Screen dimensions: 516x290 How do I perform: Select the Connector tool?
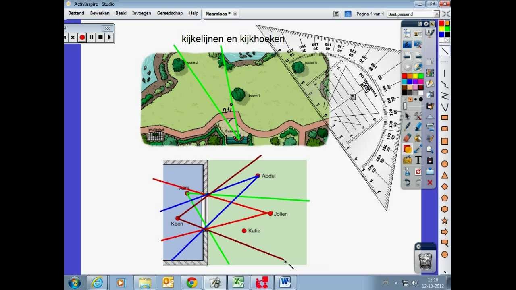click(418, 149)
